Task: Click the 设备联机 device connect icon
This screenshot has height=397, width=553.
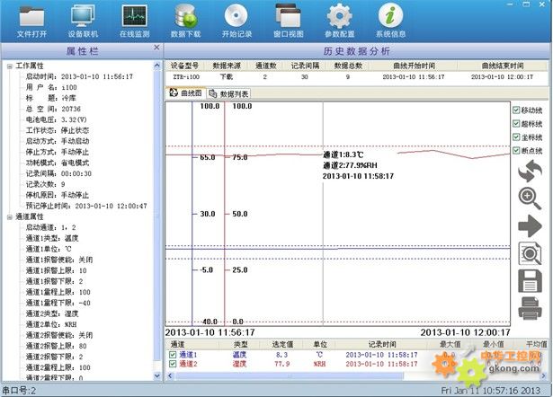Action: [x=84, y=20]
